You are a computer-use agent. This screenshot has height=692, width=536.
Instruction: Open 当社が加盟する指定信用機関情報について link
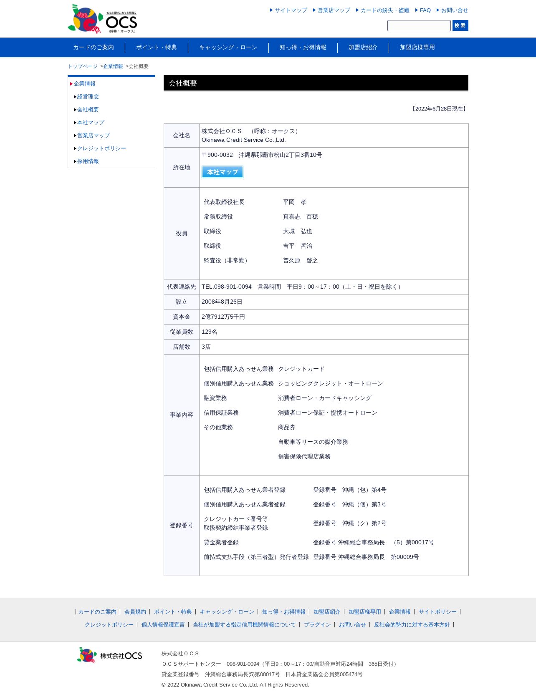click(x=244, y=625)
